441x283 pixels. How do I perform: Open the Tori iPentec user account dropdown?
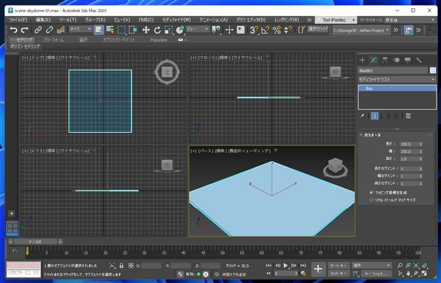click(336, 20)
